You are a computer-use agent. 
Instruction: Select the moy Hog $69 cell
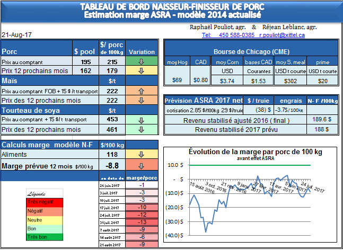point(178,81)
